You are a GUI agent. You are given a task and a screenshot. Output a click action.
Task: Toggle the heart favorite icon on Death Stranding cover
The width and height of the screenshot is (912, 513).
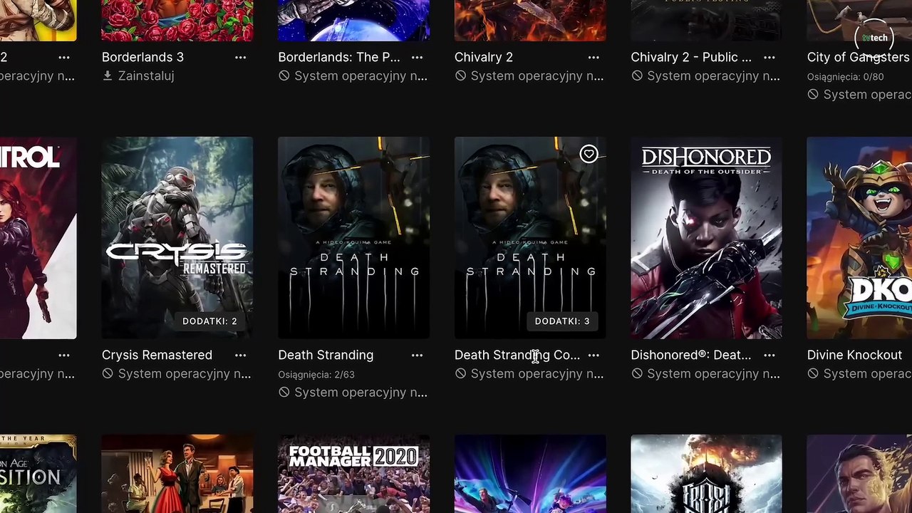[589, 154]
